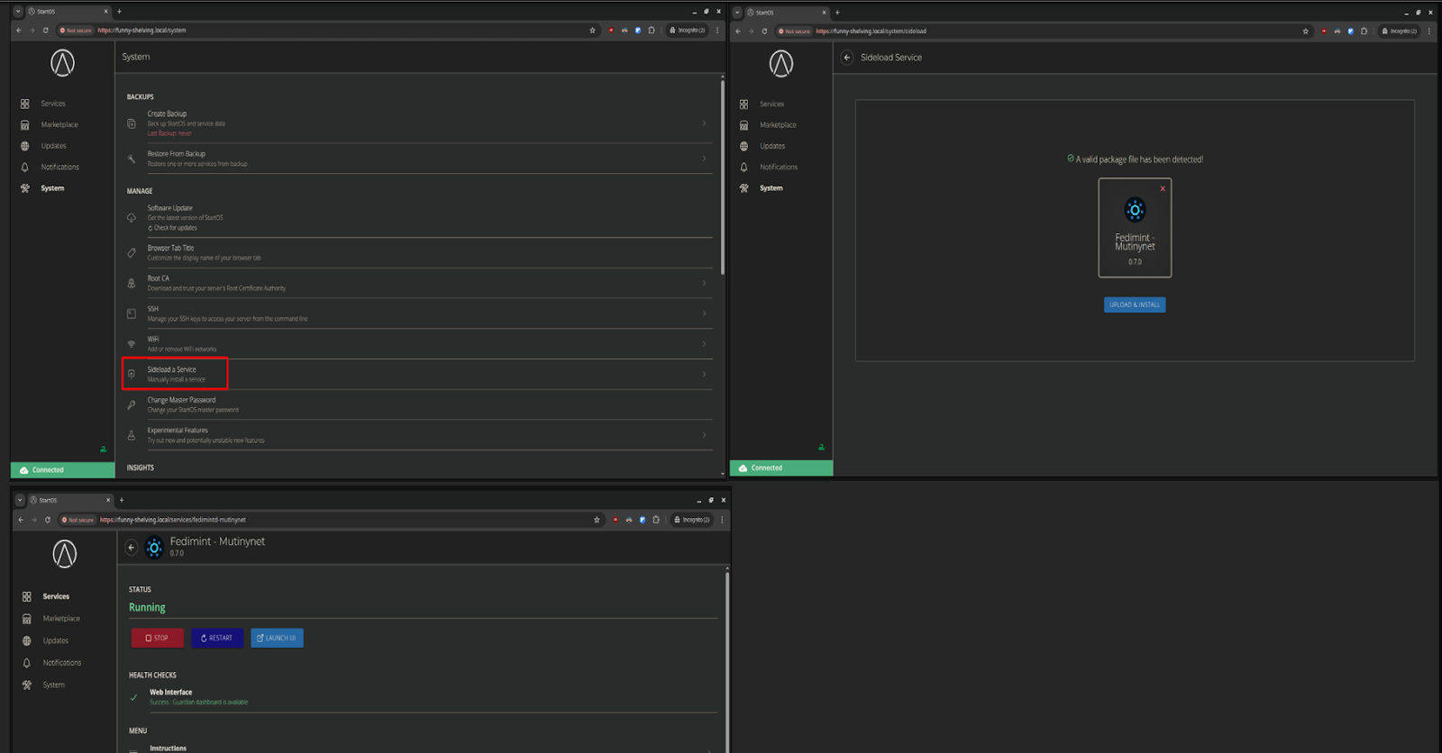This screenshot has height=753, width=1442.
Task: Click Create Backup icon in System window
Action: [132, 123]
